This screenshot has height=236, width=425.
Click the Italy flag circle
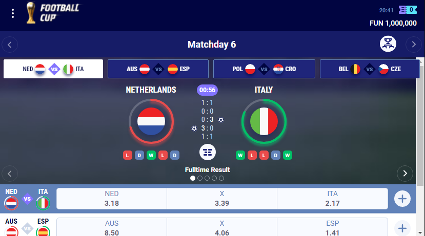pos(264,121)
